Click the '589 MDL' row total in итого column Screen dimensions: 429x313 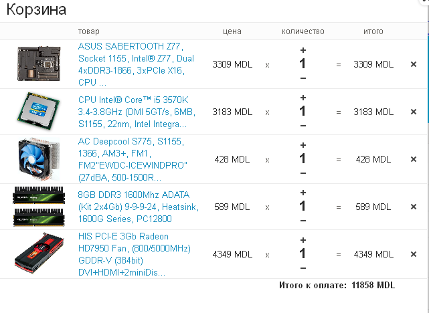click(x=373, y=207)
